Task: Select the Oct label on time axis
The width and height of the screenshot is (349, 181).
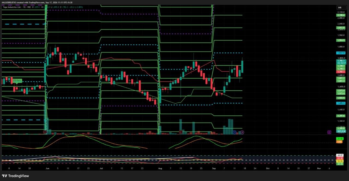Action: 267,168
